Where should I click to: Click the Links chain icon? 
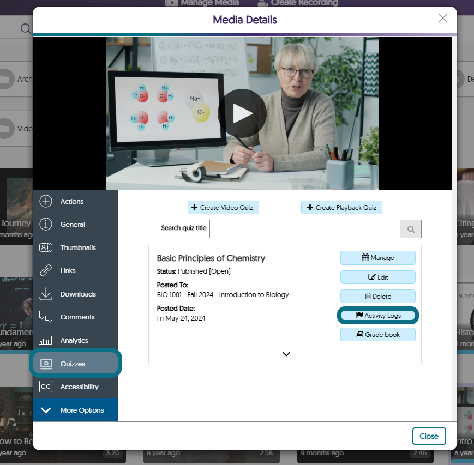coord(46,271)
